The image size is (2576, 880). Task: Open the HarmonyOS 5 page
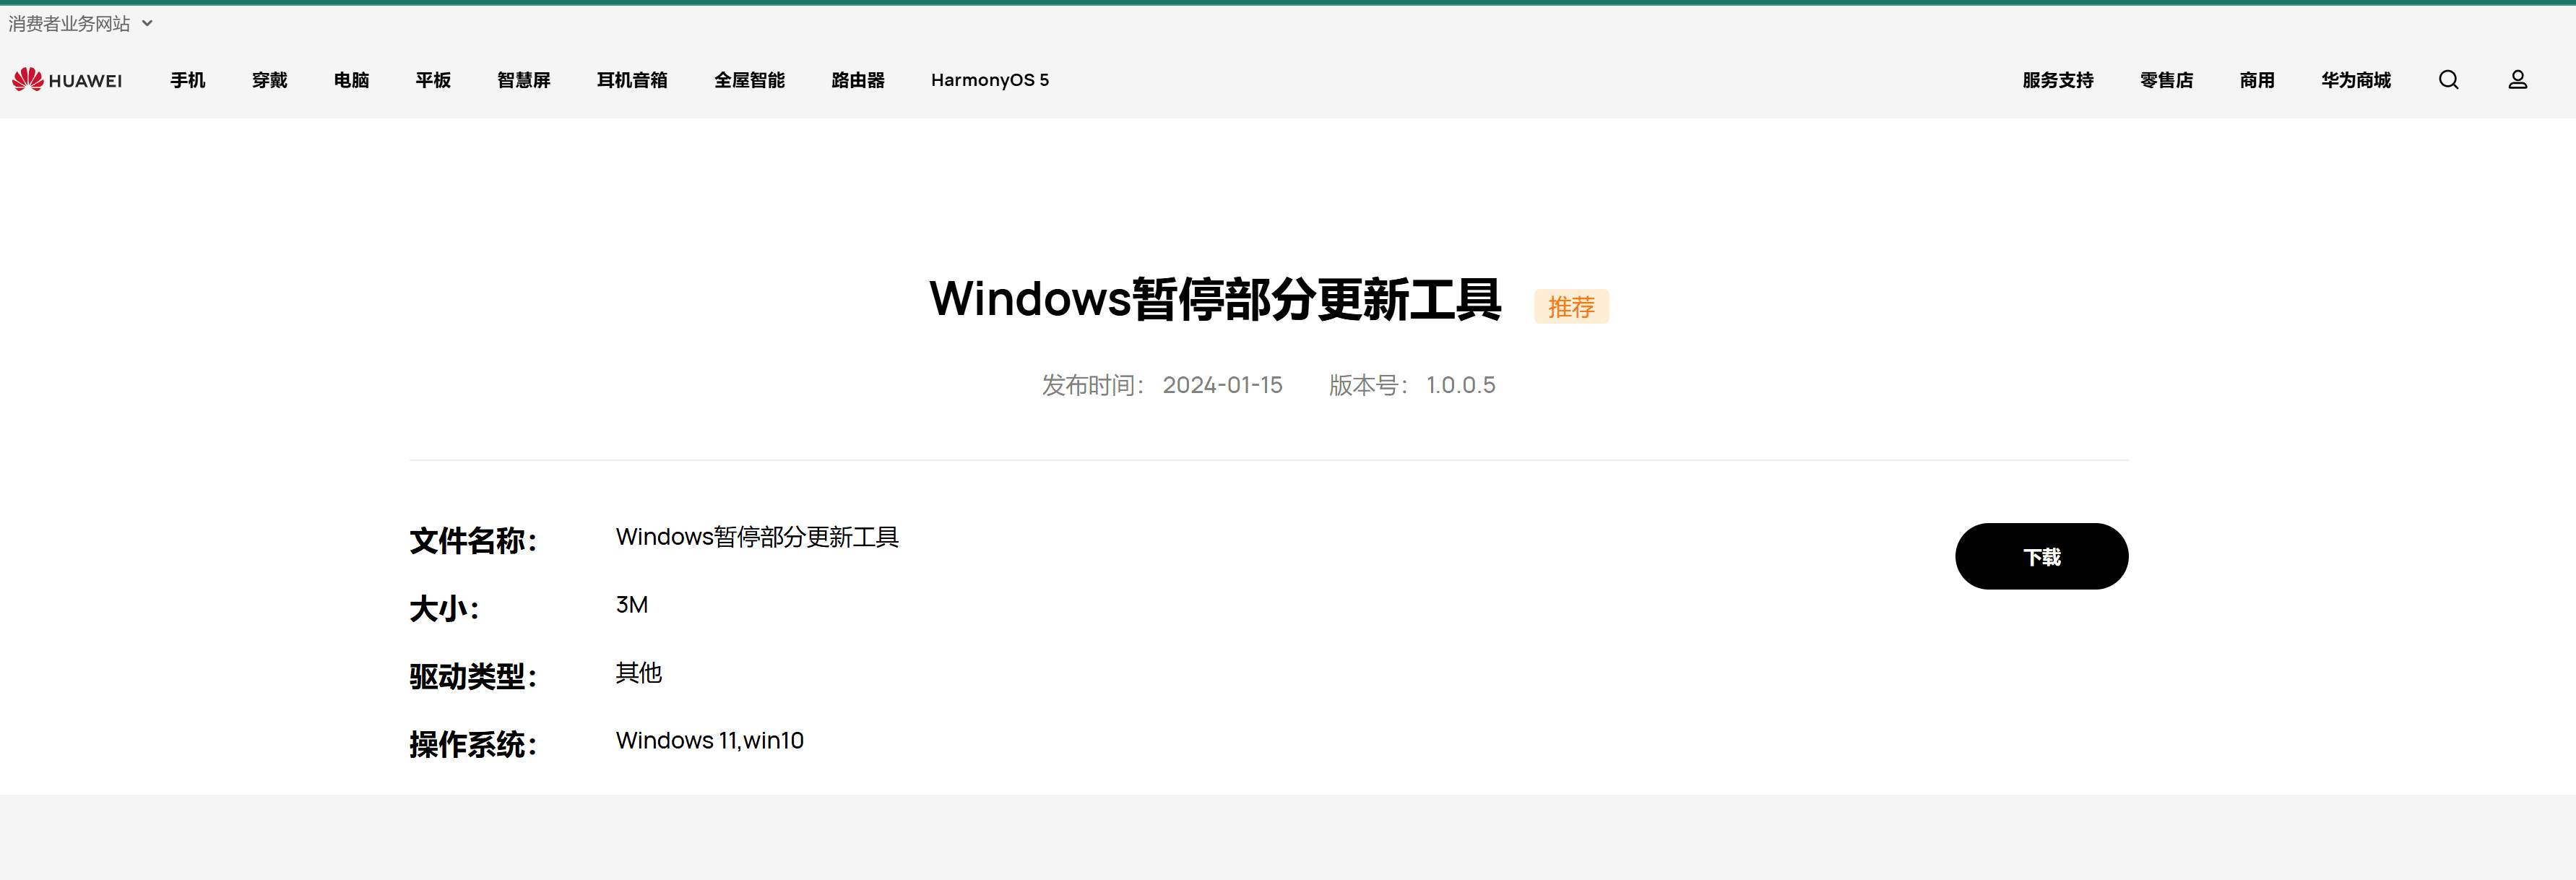pos(989,80)
